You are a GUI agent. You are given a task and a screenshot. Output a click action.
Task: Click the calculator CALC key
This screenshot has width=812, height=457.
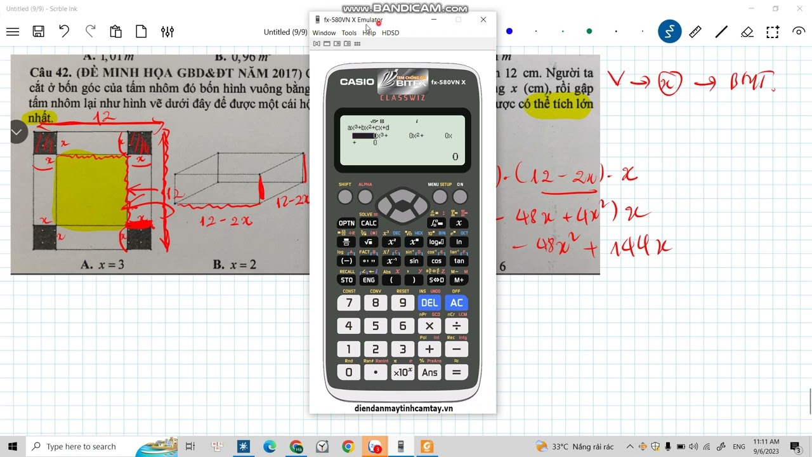click(x=369, y=223)
